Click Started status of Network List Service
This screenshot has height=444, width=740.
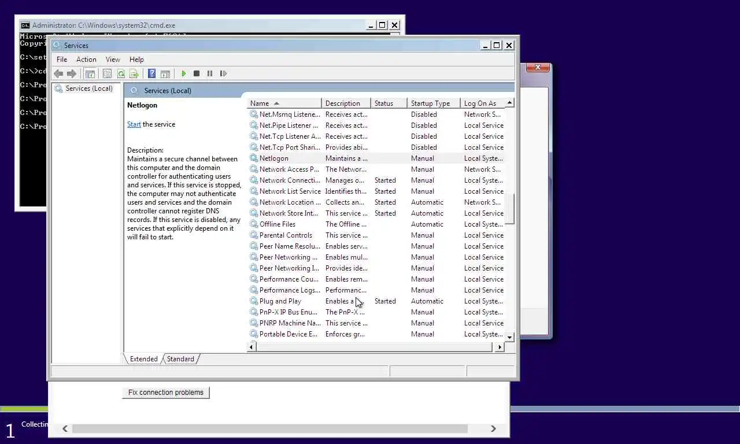(x=385, y=191)
